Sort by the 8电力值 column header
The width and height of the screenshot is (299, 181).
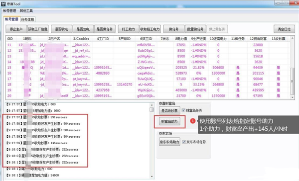coord(181,39)
